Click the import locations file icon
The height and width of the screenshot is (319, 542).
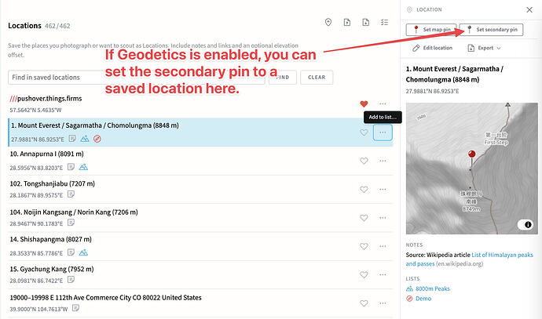tap(347, 23)
